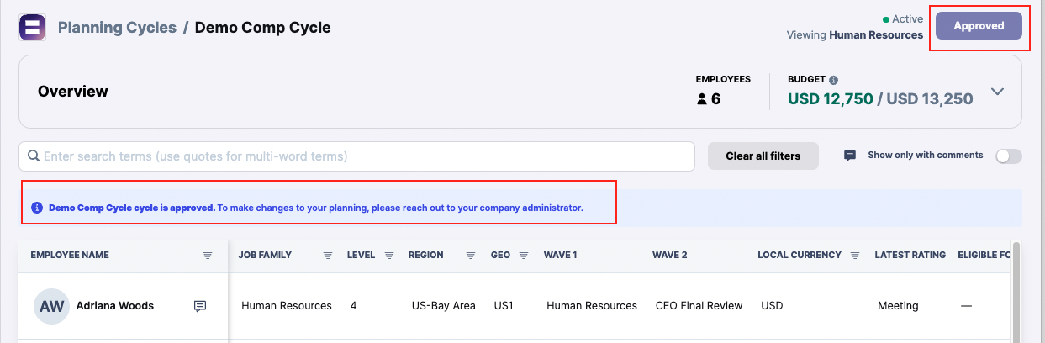Click the AW avatar of Adriana Woods
The height and width of the screenshot is (343, 1045).
(52, 306)
